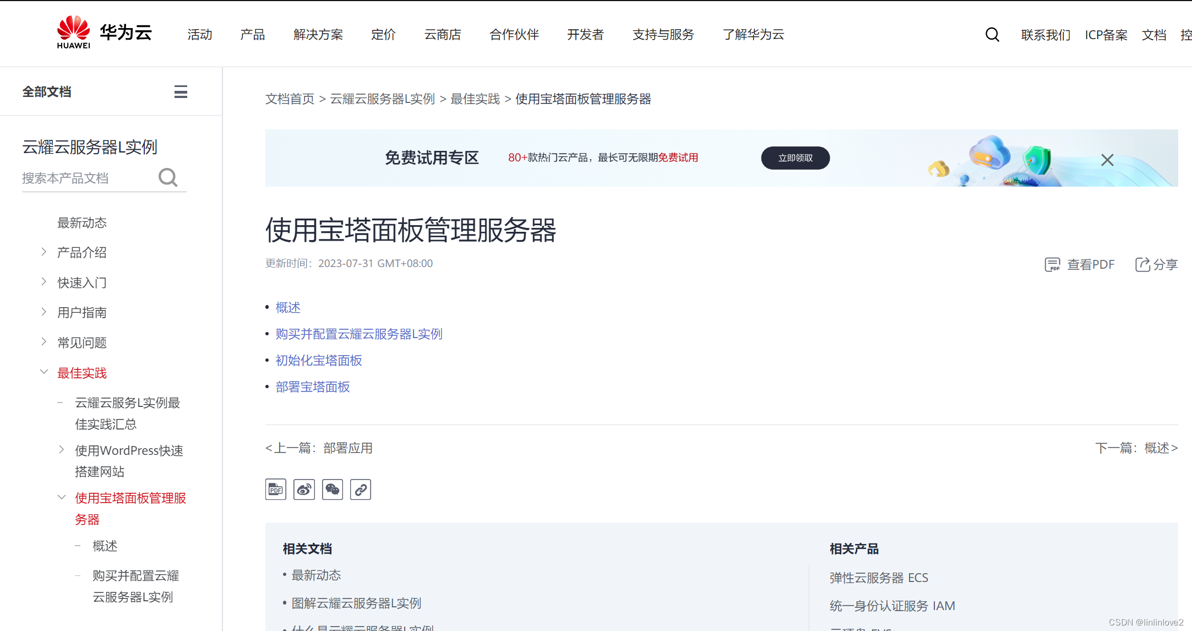Image resolution: width=1192 pixels, height=631 pixels.
Task: Go to 最佳实践 breadcrumb
Action: coord(475,99)
